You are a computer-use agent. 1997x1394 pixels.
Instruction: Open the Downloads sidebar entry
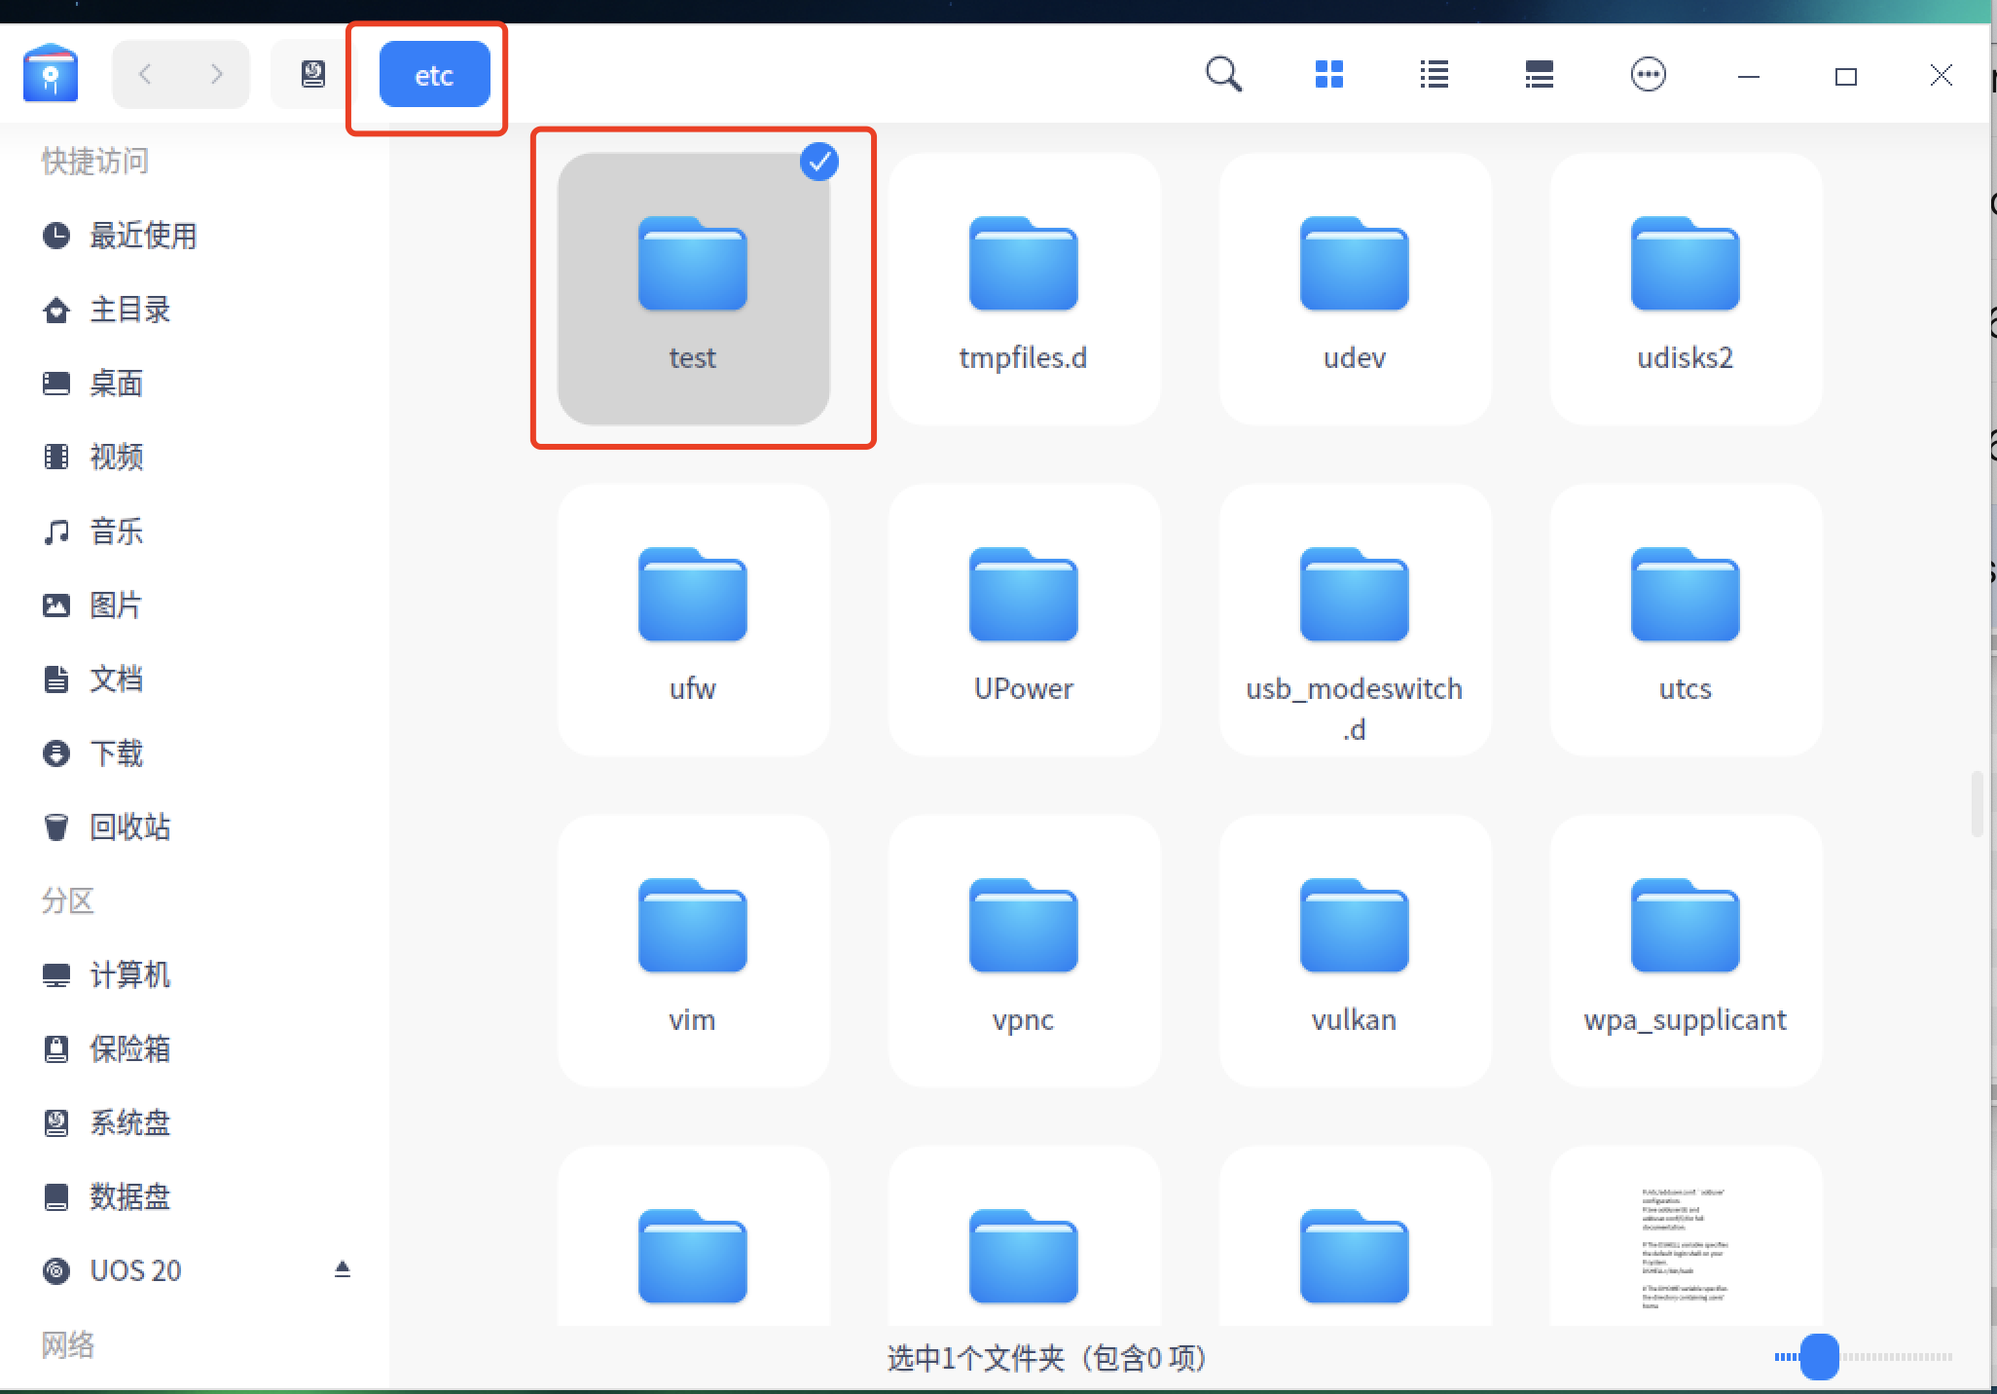[x=116, y=753]
